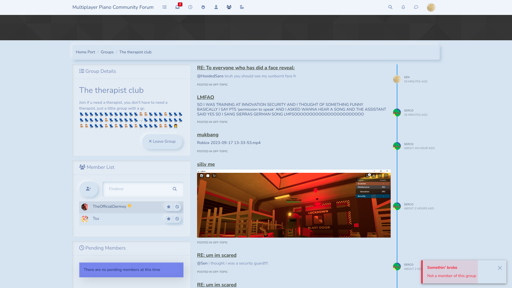Click the kick icon for Tsu
This screenshot has width=512, height=288.
(x=177, y=219)
